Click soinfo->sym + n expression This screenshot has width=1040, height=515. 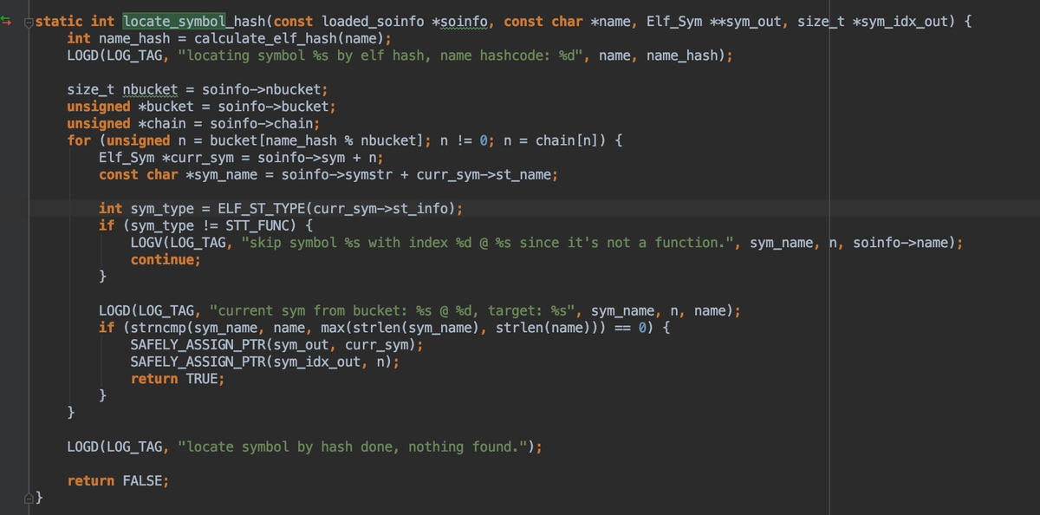point(317,158)
